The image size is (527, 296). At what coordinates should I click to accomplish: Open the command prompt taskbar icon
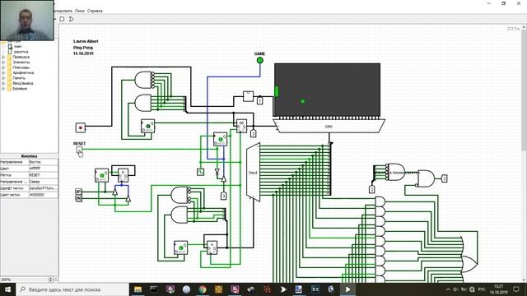tap(154, 289)
